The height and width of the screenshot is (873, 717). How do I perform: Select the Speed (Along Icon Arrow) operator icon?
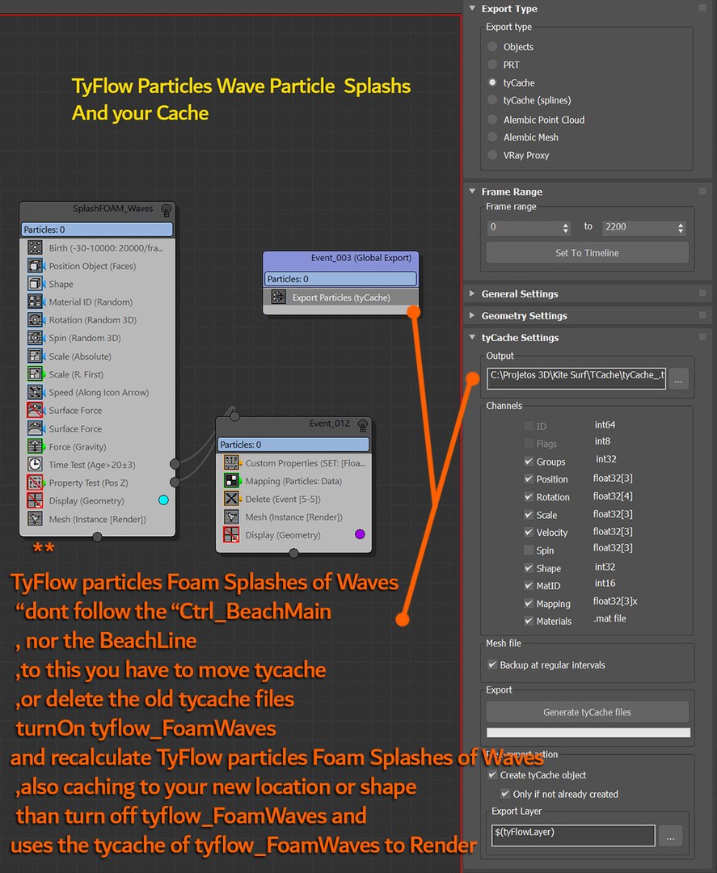pyautogui.click(x=35, y=392)
